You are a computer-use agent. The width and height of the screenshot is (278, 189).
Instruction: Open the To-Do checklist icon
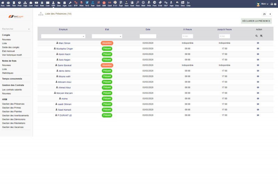(x=87, y=4)
